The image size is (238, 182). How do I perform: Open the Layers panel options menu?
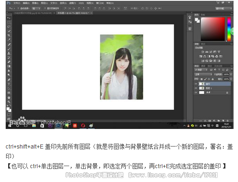click(x=231, y=66)
